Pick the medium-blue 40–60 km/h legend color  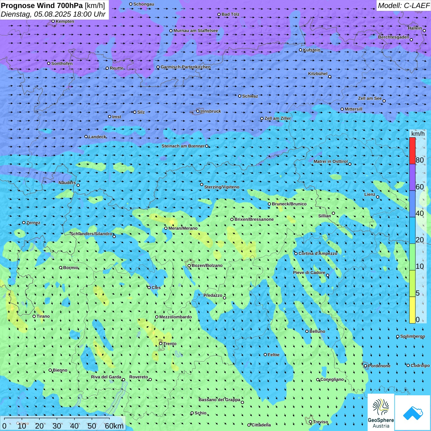click(412, 204)
